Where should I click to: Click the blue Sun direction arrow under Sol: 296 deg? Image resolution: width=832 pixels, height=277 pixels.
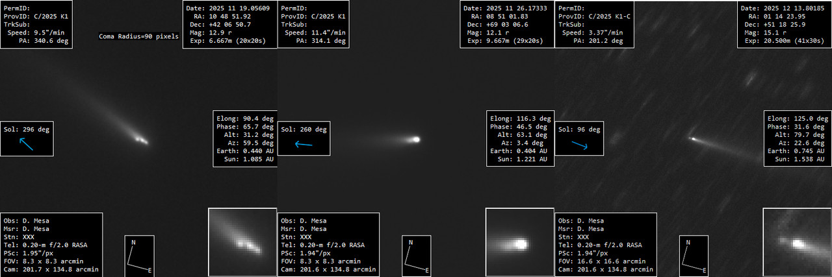pyautogui.click(x=26, y=143)
